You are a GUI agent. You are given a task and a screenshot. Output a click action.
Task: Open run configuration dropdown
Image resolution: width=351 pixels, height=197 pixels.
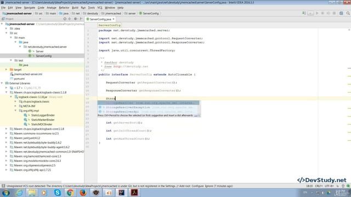(x=310, y=13)
